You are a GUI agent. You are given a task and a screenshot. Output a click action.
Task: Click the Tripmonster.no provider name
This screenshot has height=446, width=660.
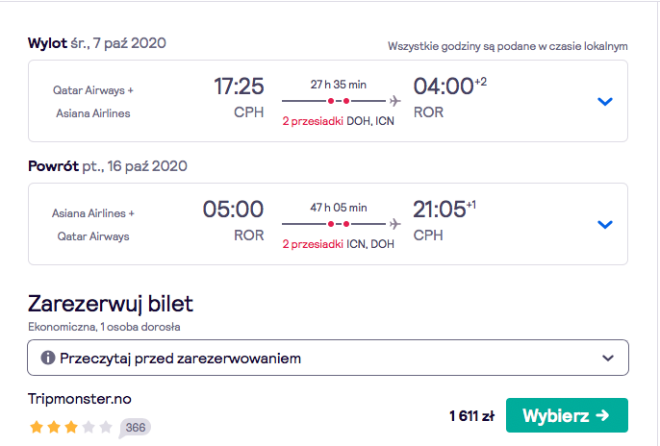(80, 399)
